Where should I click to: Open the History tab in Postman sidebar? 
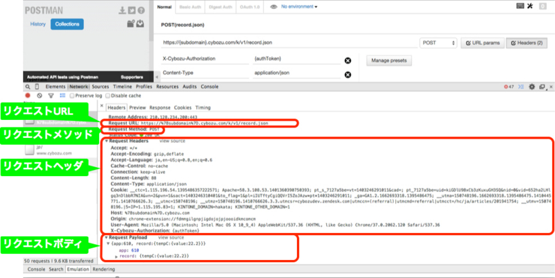[x=38, y=24]
